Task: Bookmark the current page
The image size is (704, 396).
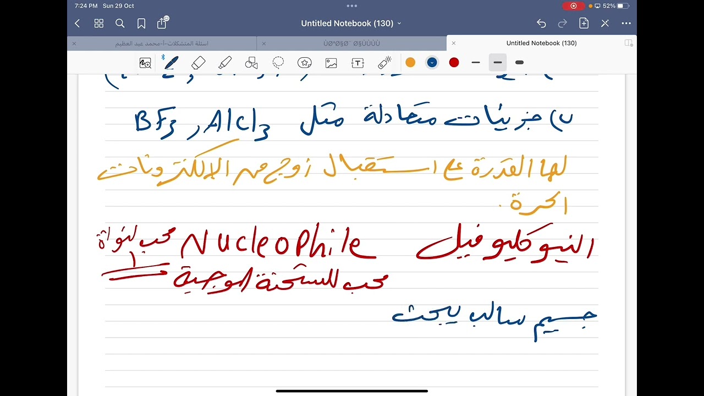Action: click(x=141, y=23)
